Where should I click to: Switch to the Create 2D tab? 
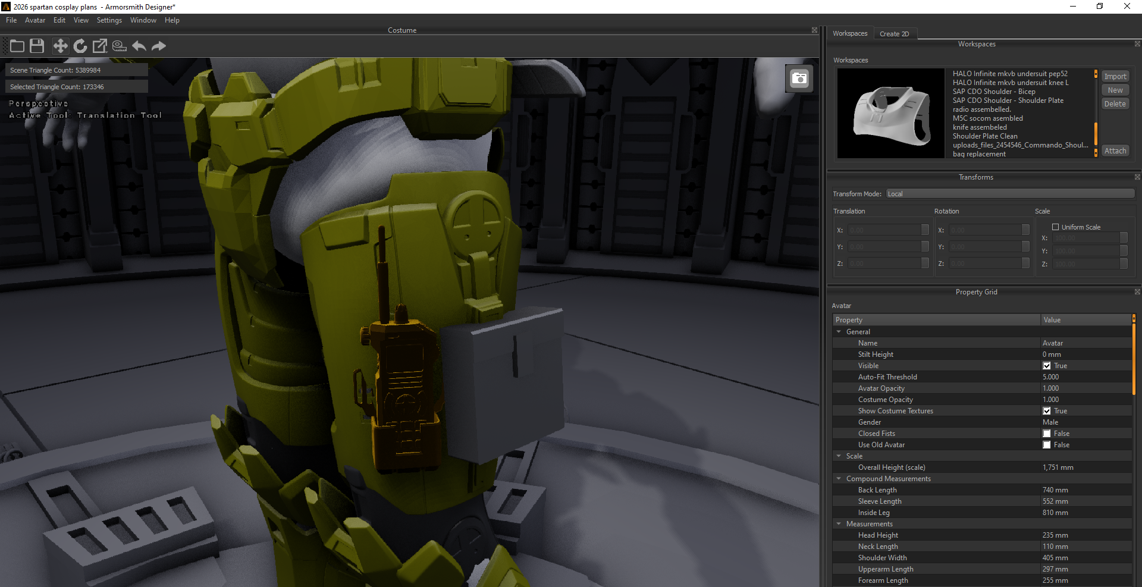point(895,33)
